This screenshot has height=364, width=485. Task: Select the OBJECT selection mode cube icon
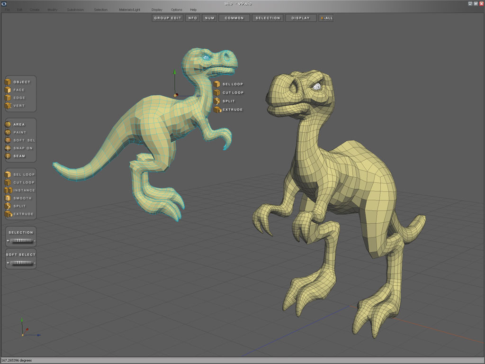pyautogui.click(x=8, y=82)
